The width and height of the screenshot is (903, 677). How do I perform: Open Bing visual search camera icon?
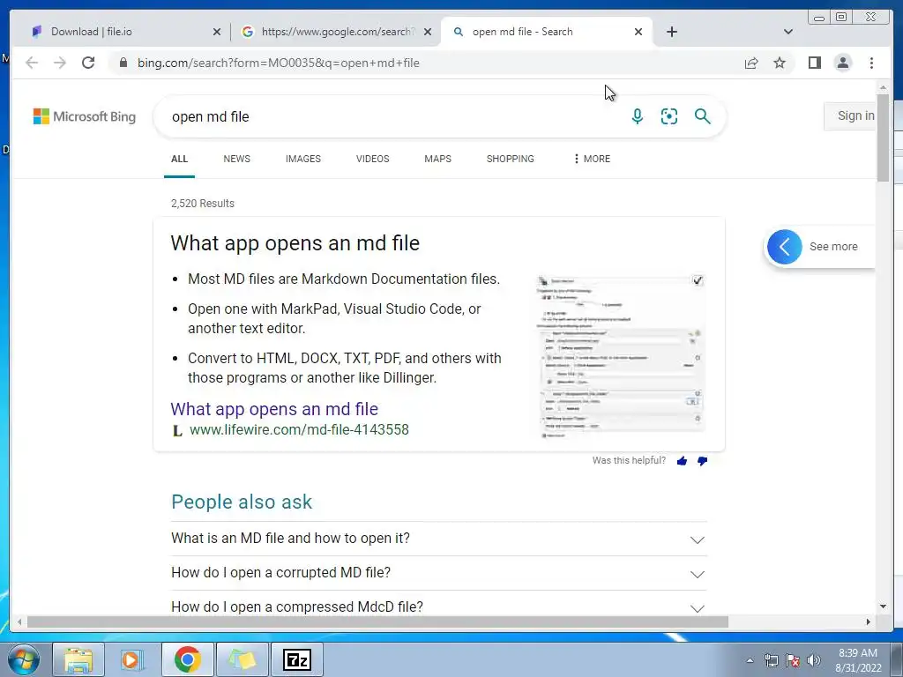coord(669,116)
